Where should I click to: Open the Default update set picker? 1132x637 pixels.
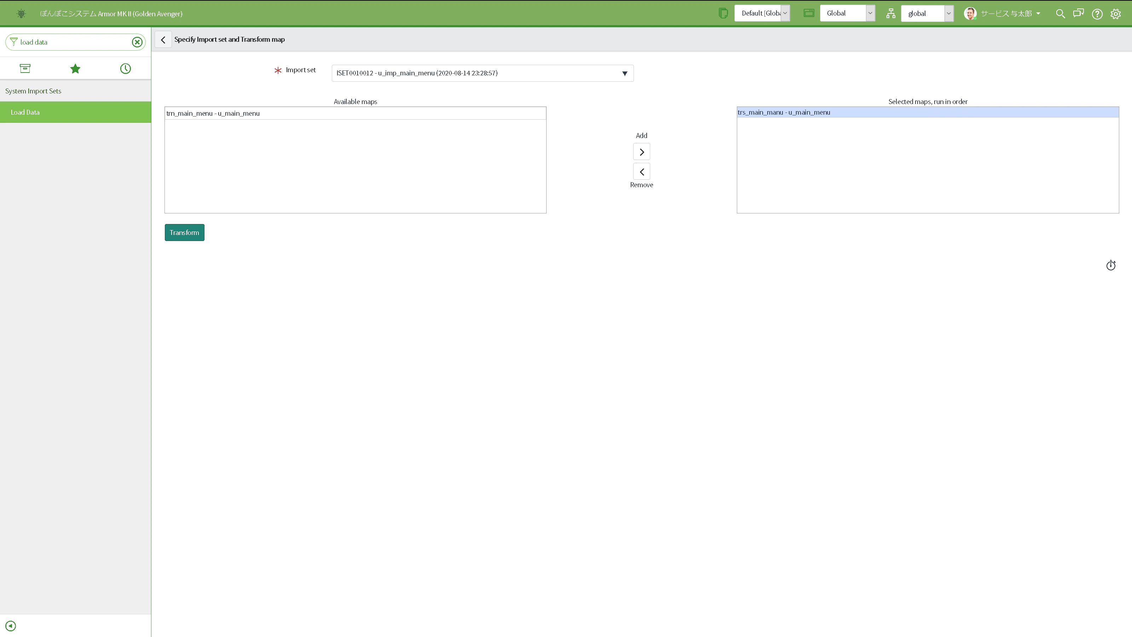(x=762, y=13)
